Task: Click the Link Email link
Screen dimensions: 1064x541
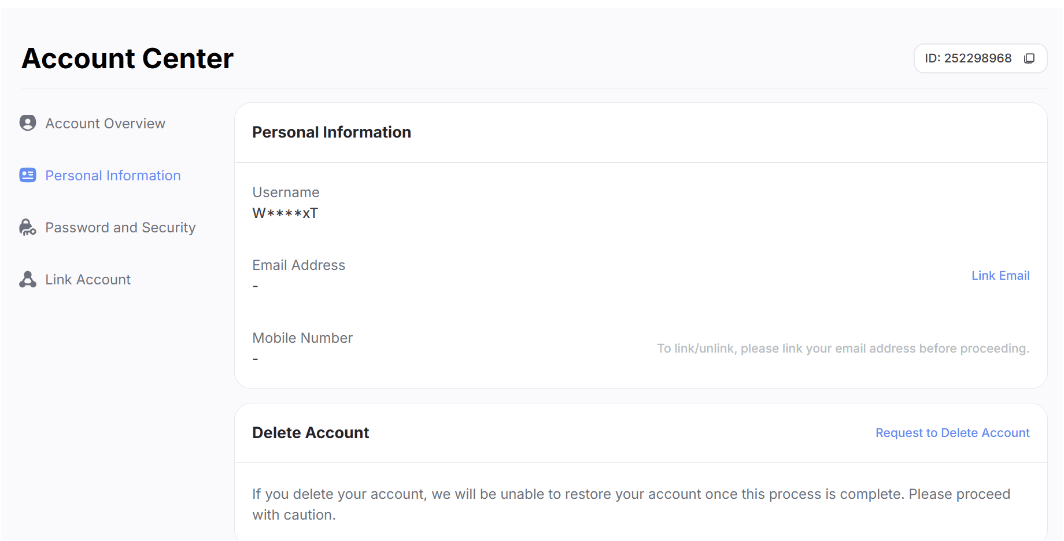Action: 1000,276
